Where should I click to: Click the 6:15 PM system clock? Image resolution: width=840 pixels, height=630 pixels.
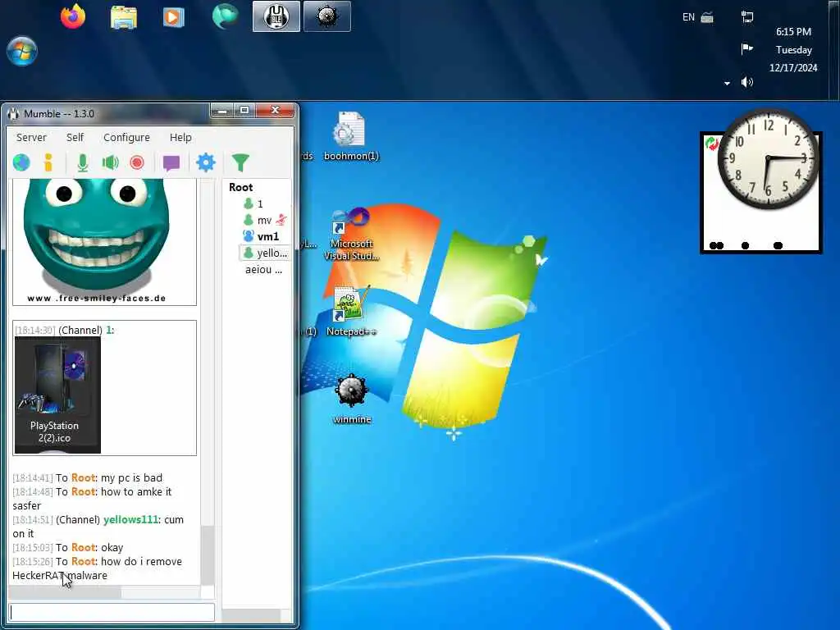pyautogui.click(x=793, y=32)
